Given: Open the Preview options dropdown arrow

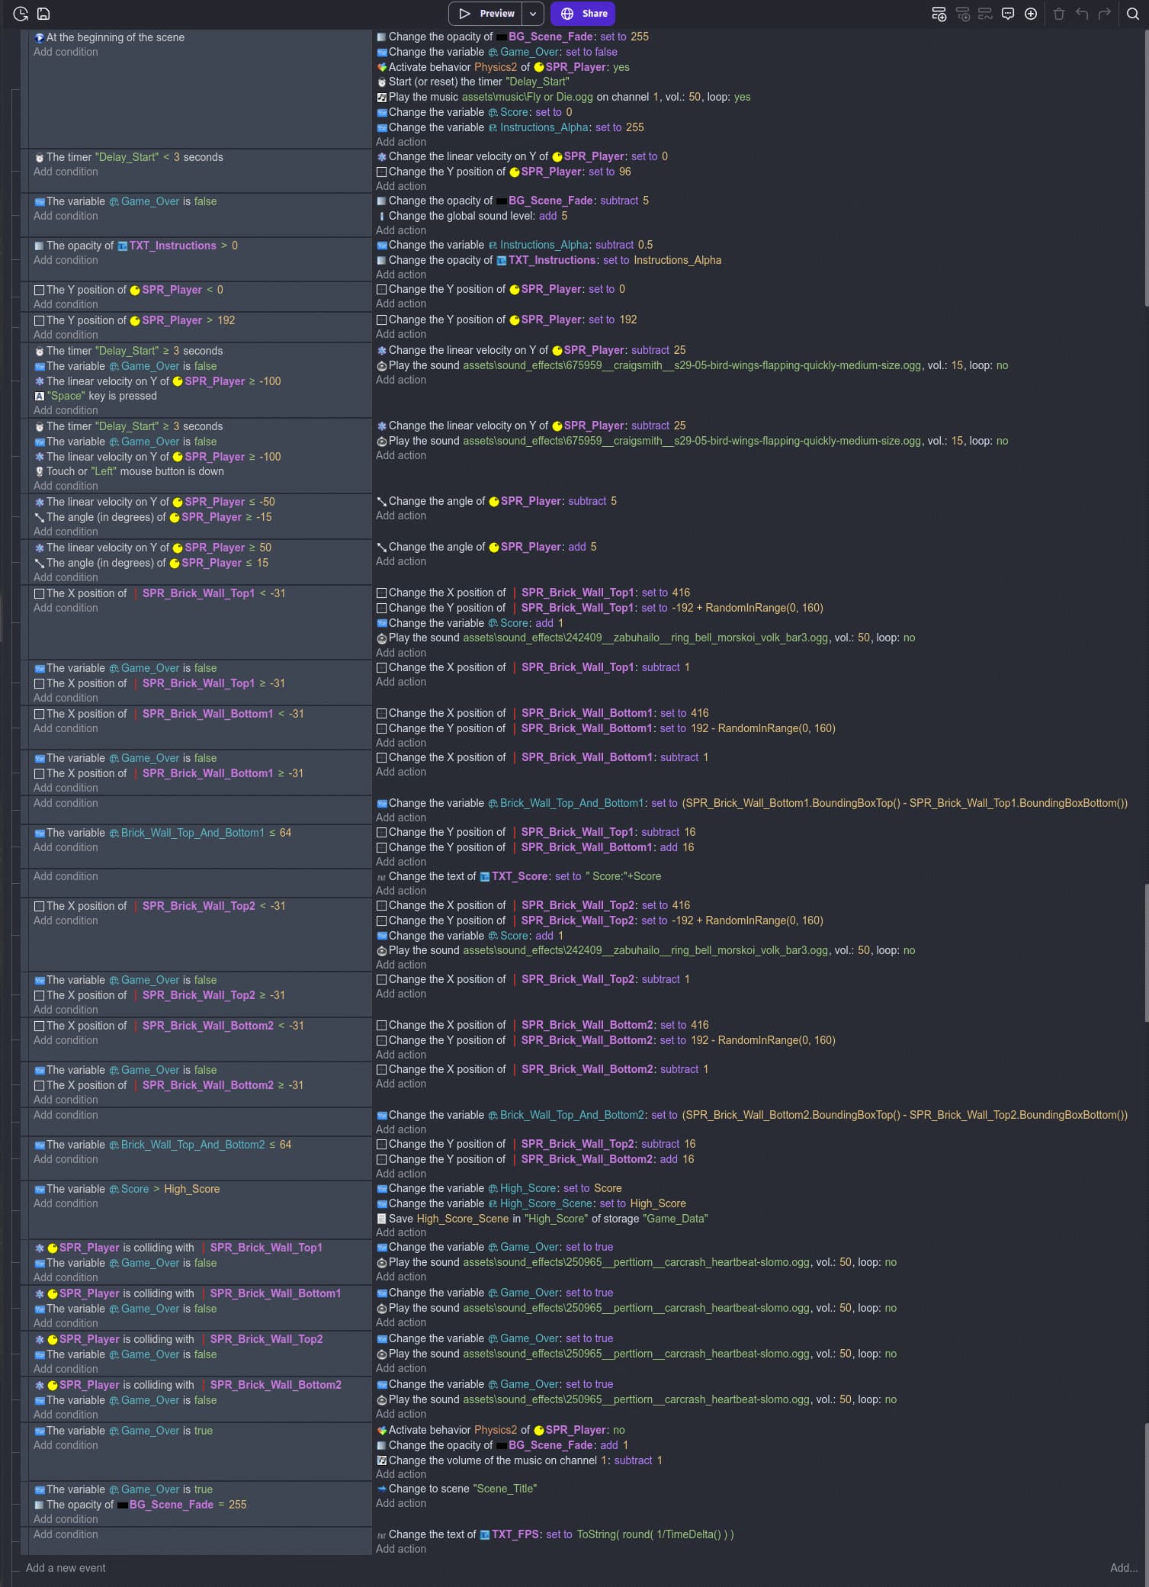Looking at the screenshot, I should [x=533, y=14].
